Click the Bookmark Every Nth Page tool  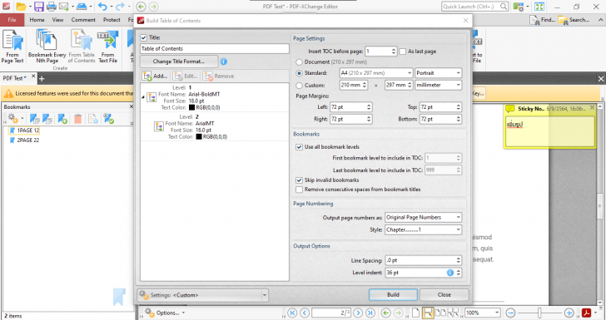click(x=47, y=47)
